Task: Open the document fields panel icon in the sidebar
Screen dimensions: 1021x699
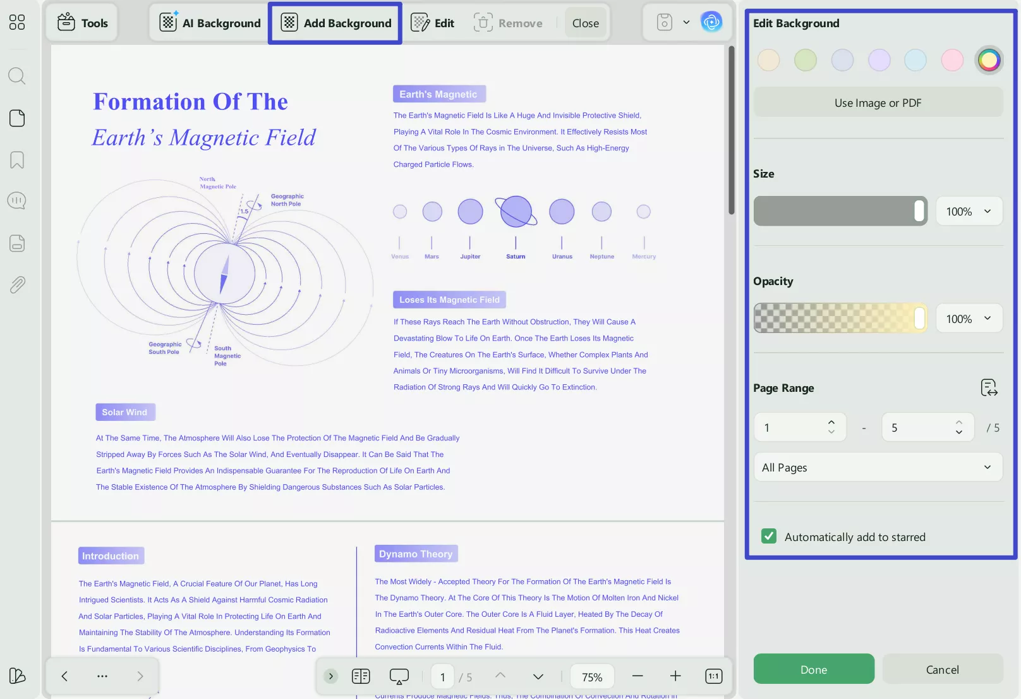Action: point(17,243)
